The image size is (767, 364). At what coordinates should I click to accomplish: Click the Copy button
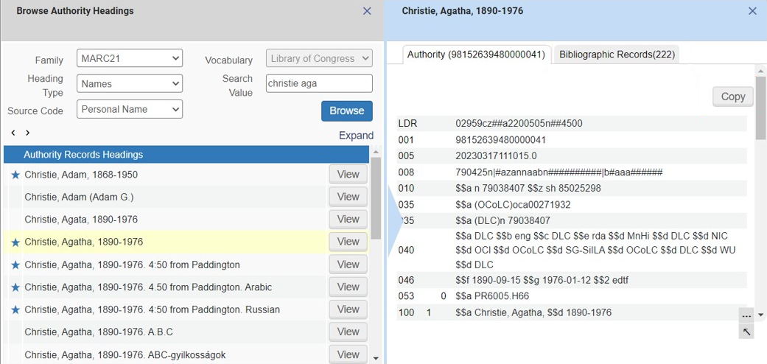(733, 97)
